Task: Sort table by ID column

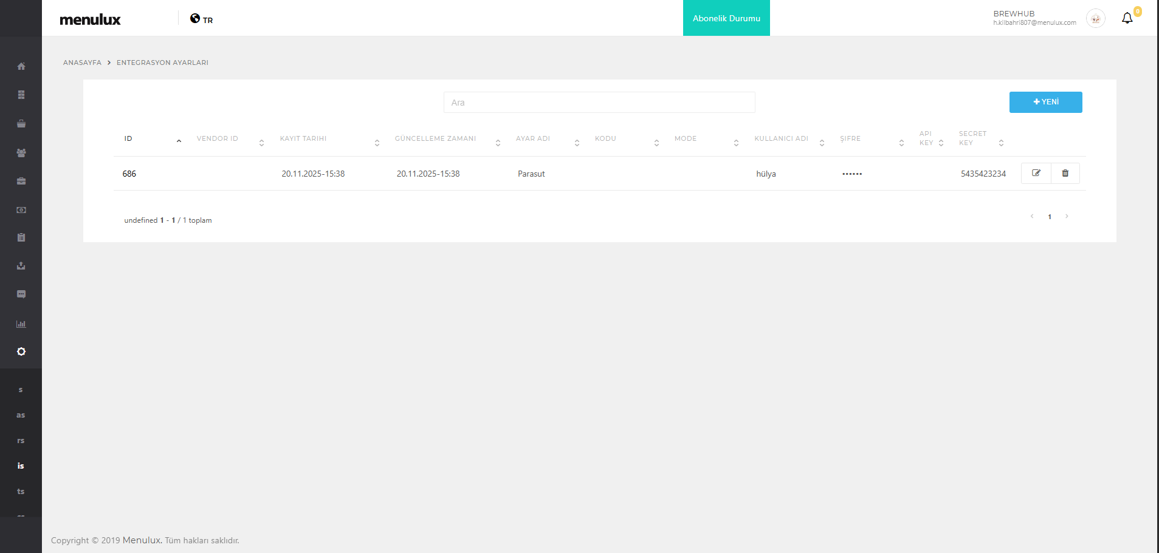Action: click(128, 139)
